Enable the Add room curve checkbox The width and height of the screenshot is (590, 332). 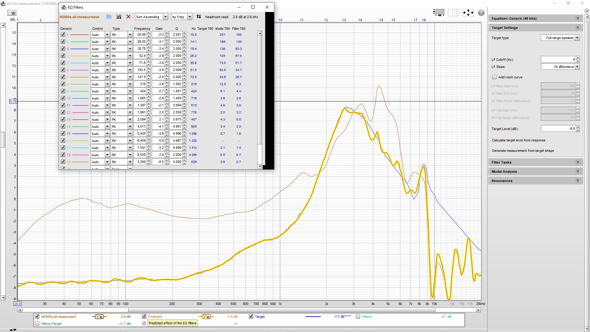[494, 77]
